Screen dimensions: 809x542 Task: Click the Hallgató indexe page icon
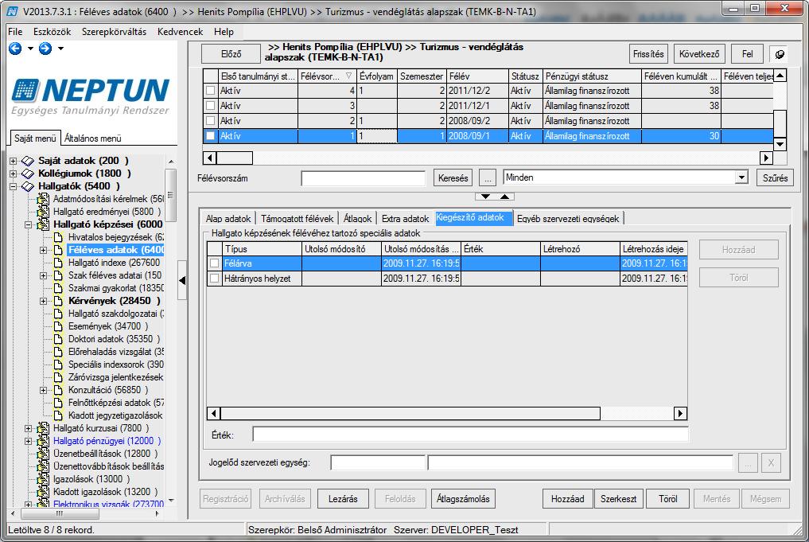tap(58, 263)
